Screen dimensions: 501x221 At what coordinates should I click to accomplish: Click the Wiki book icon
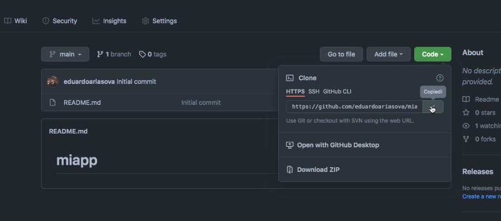tap(8, 21)
